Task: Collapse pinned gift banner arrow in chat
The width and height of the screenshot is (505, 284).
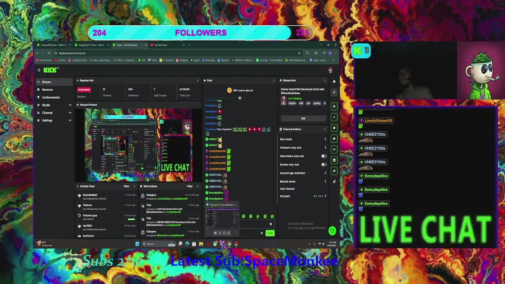Action: click(239, 98)
